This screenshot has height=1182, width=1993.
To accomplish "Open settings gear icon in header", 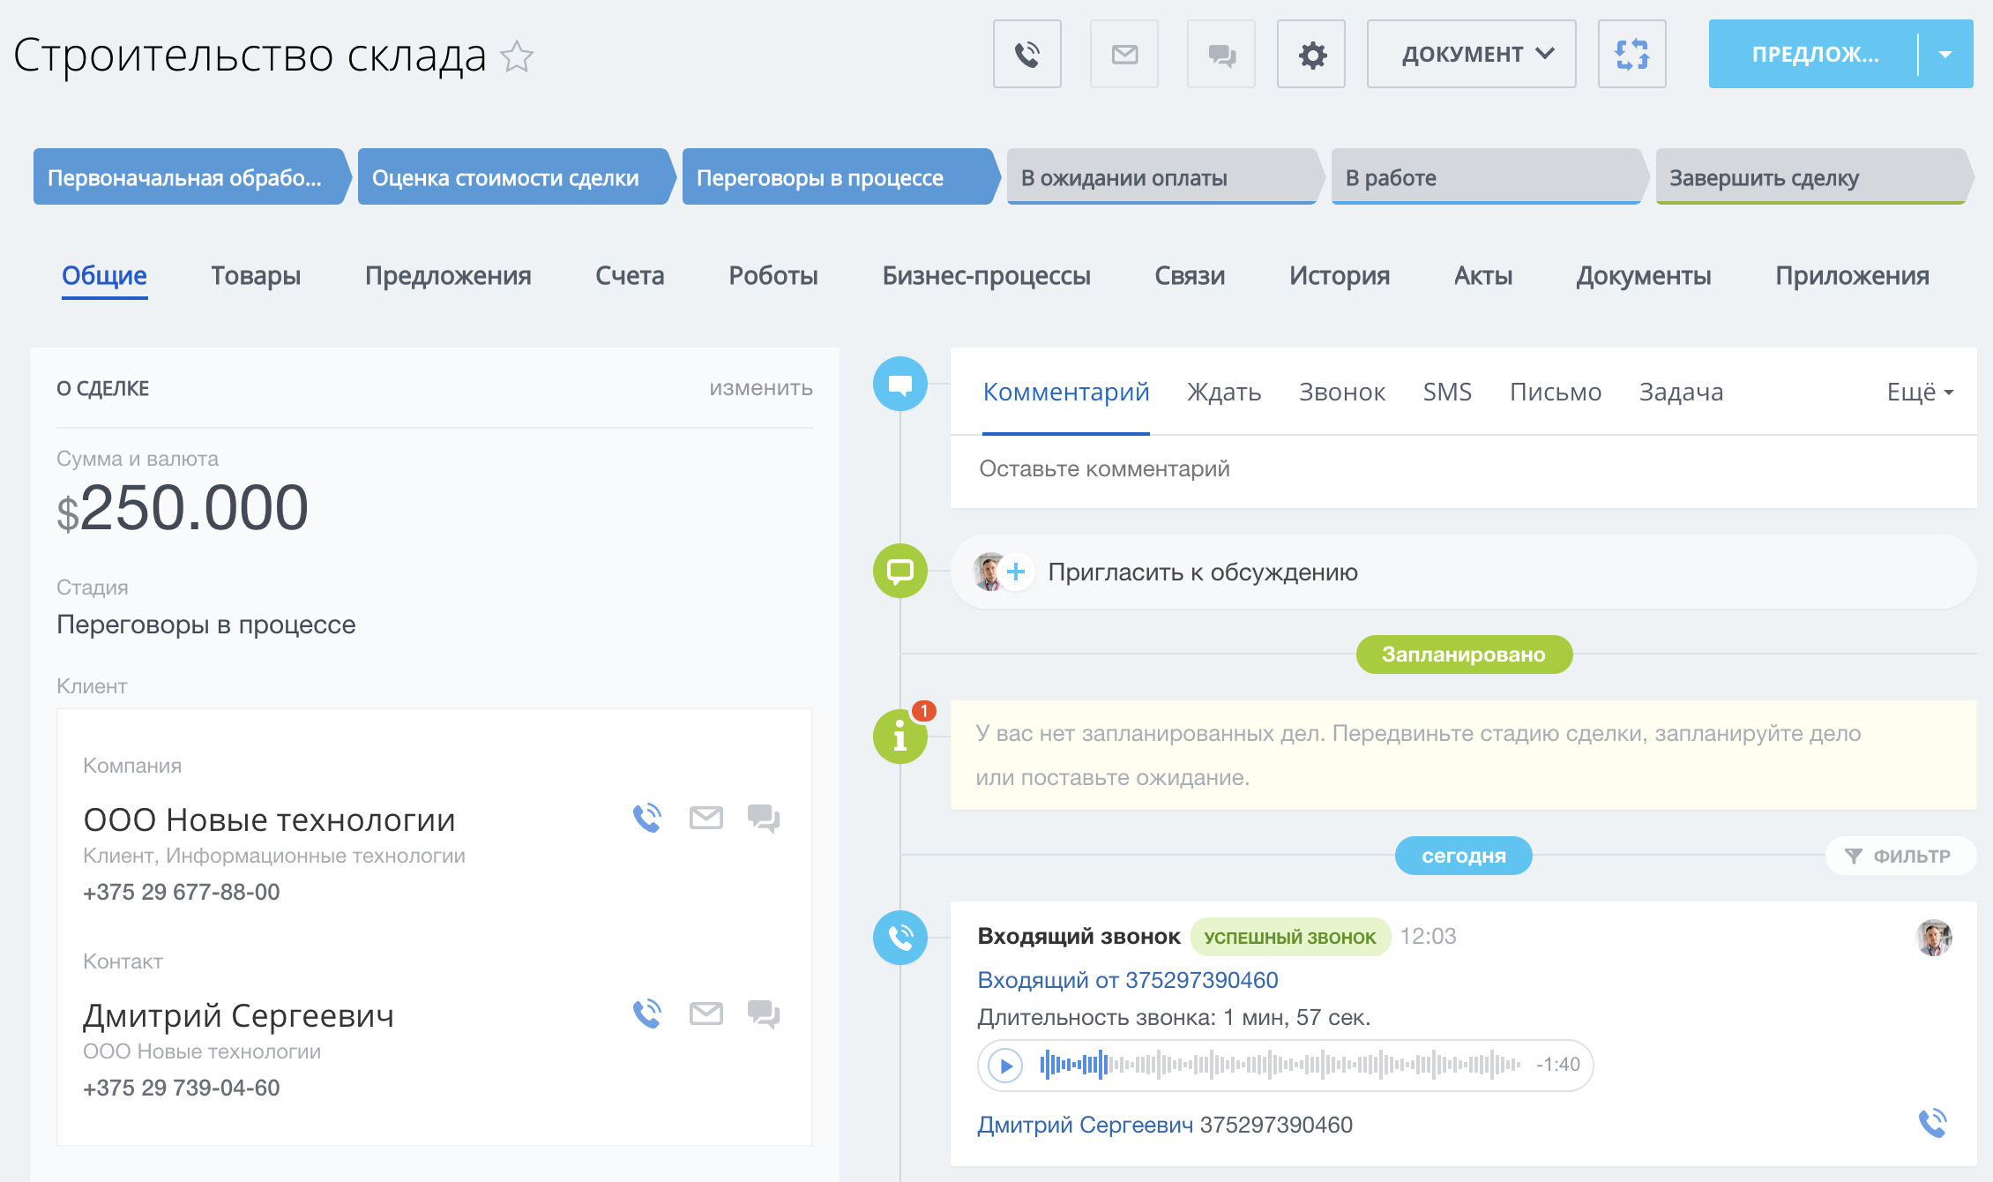I will pos(1311,55).
